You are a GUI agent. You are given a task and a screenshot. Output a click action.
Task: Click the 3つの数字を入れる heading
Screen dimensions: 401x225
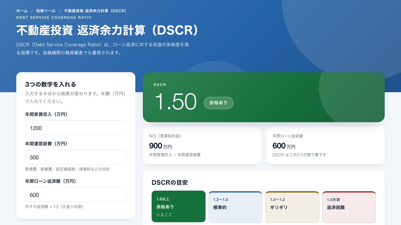51,84
